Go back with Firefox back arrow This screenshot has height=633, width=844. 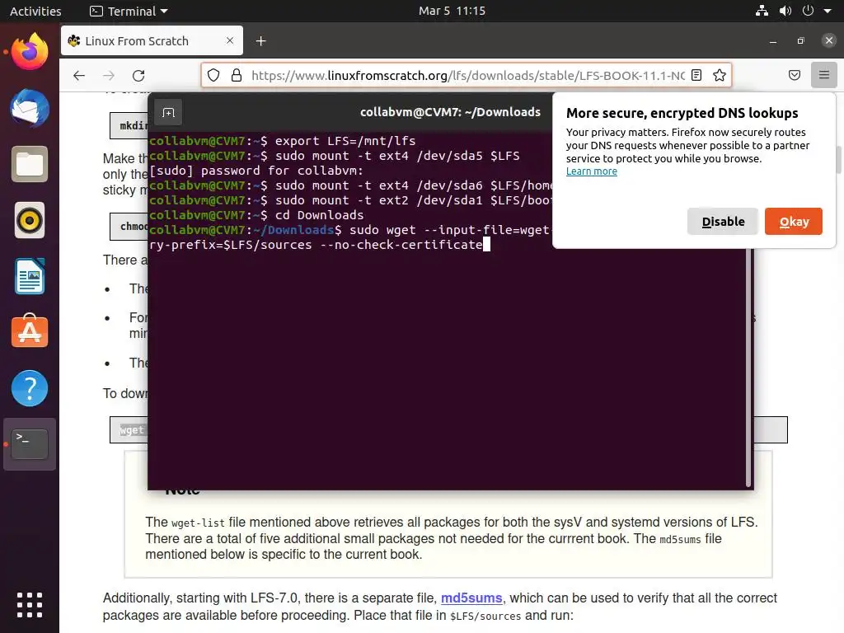(x=79, y=75)
